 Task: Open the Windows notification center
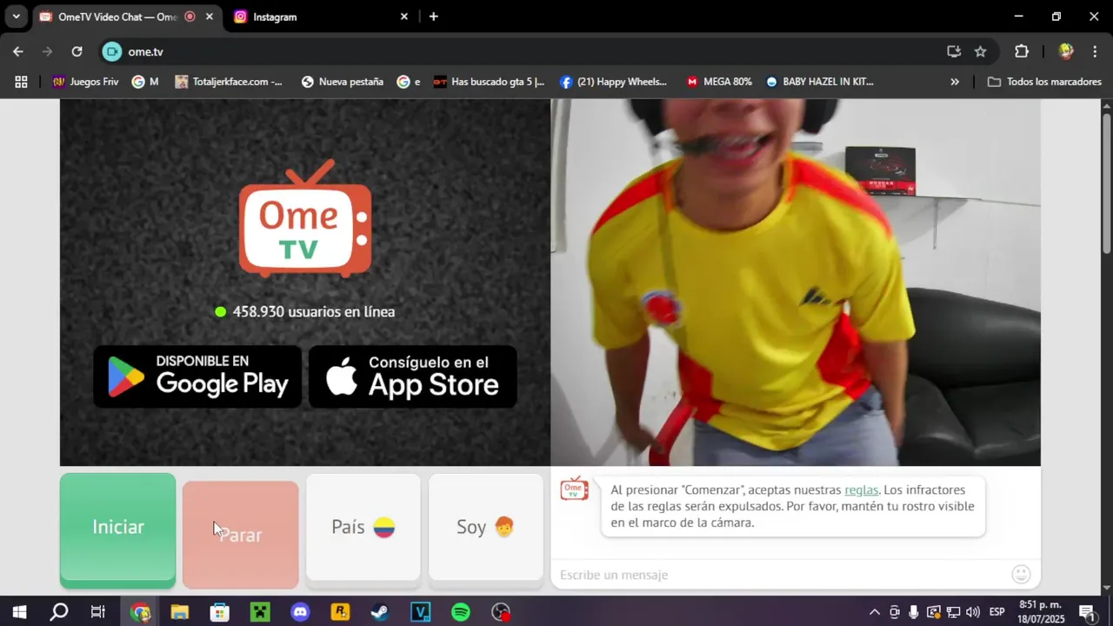pyautogui.click(x=1086, y=612)
